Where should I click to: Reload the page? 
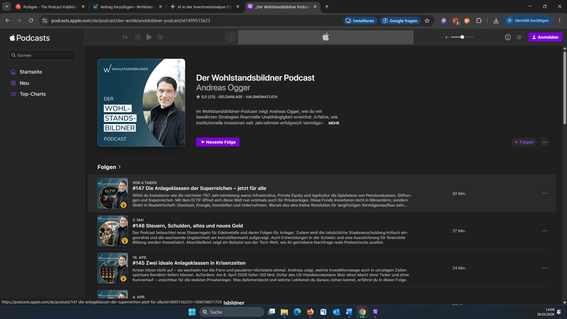(x=31, y=20)
